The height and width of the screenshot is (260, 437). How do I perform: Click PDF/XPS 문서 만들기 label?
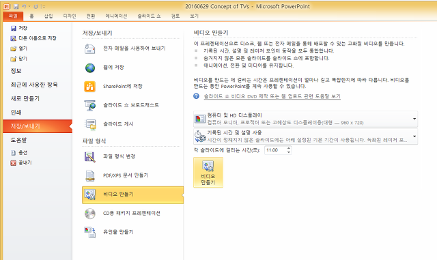(126, 175)
